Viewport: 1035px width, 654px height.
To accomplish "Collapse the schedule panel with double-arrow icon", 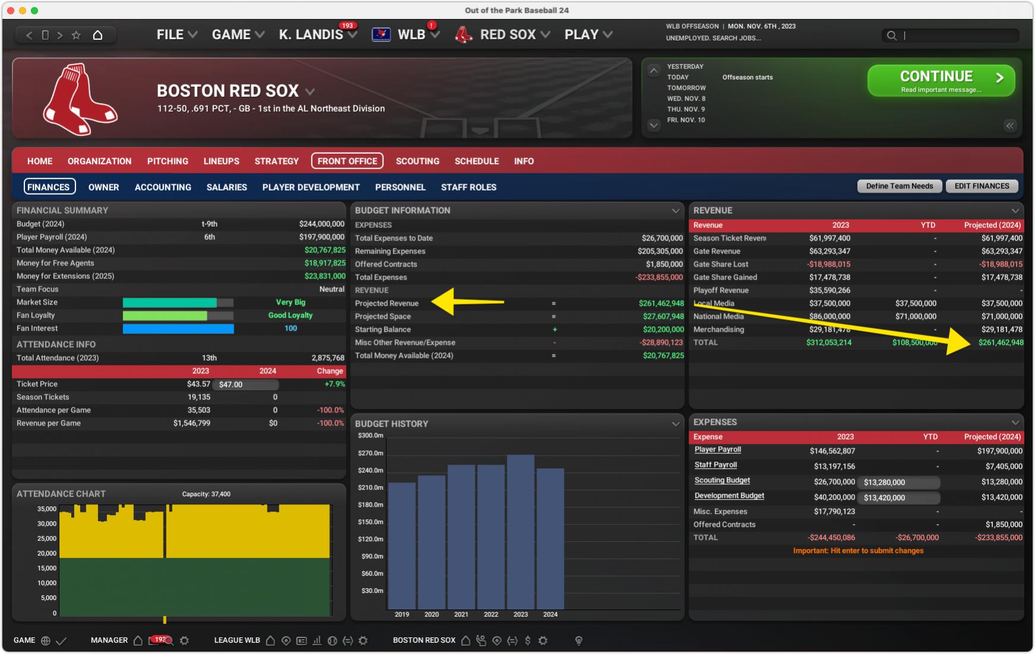I will pos(1009,126).
